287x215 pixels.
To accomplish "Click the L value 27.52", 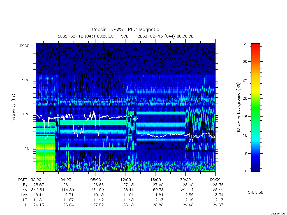I will [x=98, y=205].
